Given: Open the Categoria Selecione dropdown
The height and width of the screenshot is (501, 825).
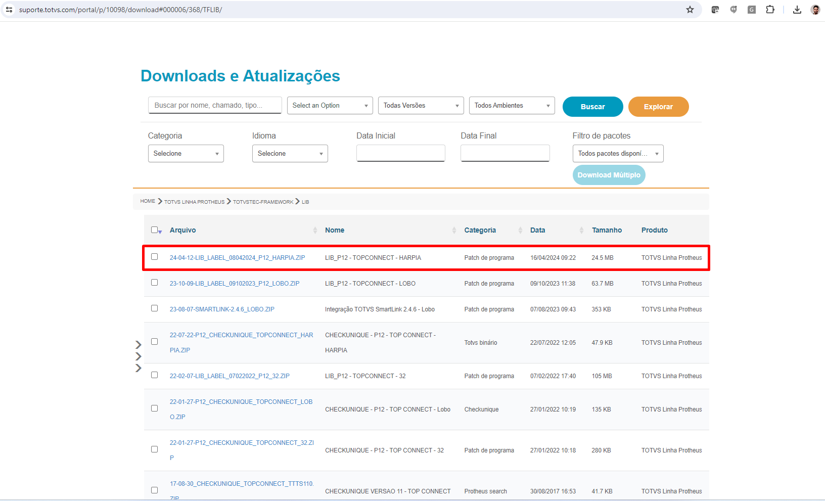Looking at the screenshot, I should coord(186,154).
